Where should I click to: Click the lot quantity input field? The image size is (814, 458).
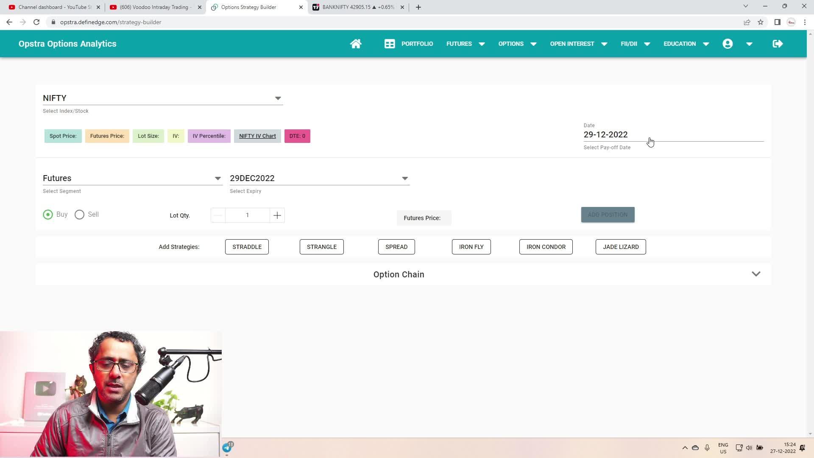248,215
